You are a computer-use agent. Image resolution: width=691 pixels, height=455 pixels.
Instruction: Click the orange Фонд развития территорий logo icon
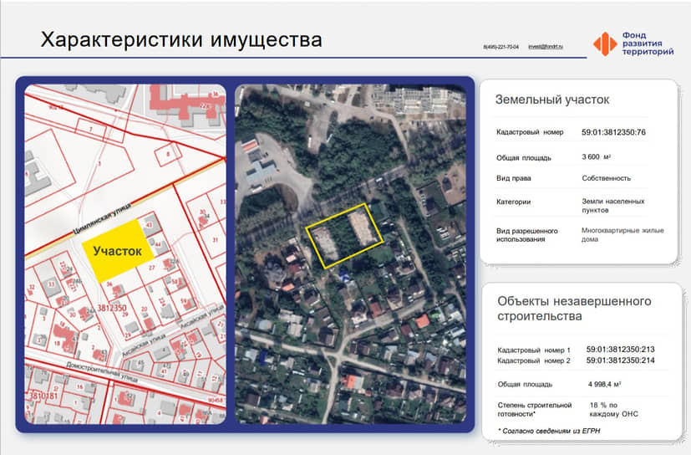[x=605, y=43]
